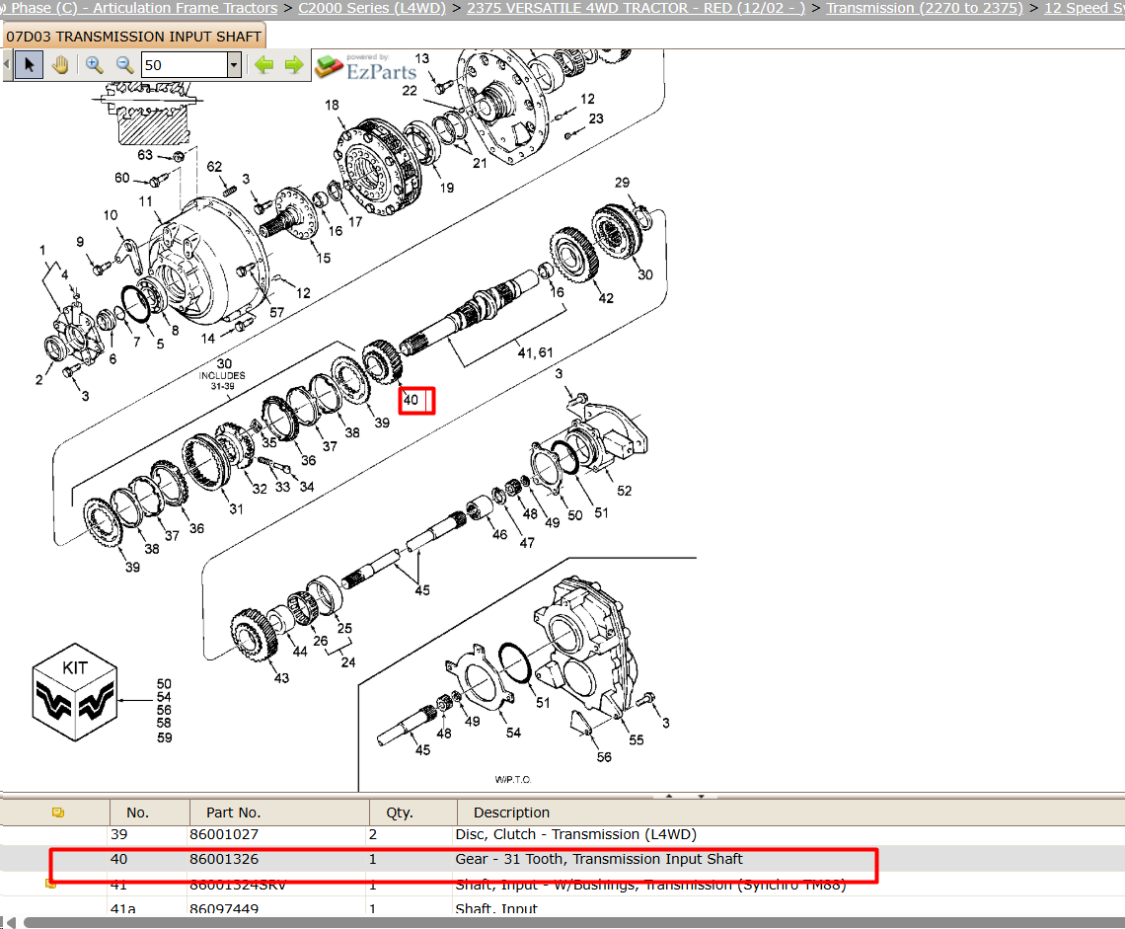The width and height of the screenshot is (1125, 929).
Task: Click the EzParts logo
Action: point(366,67)
